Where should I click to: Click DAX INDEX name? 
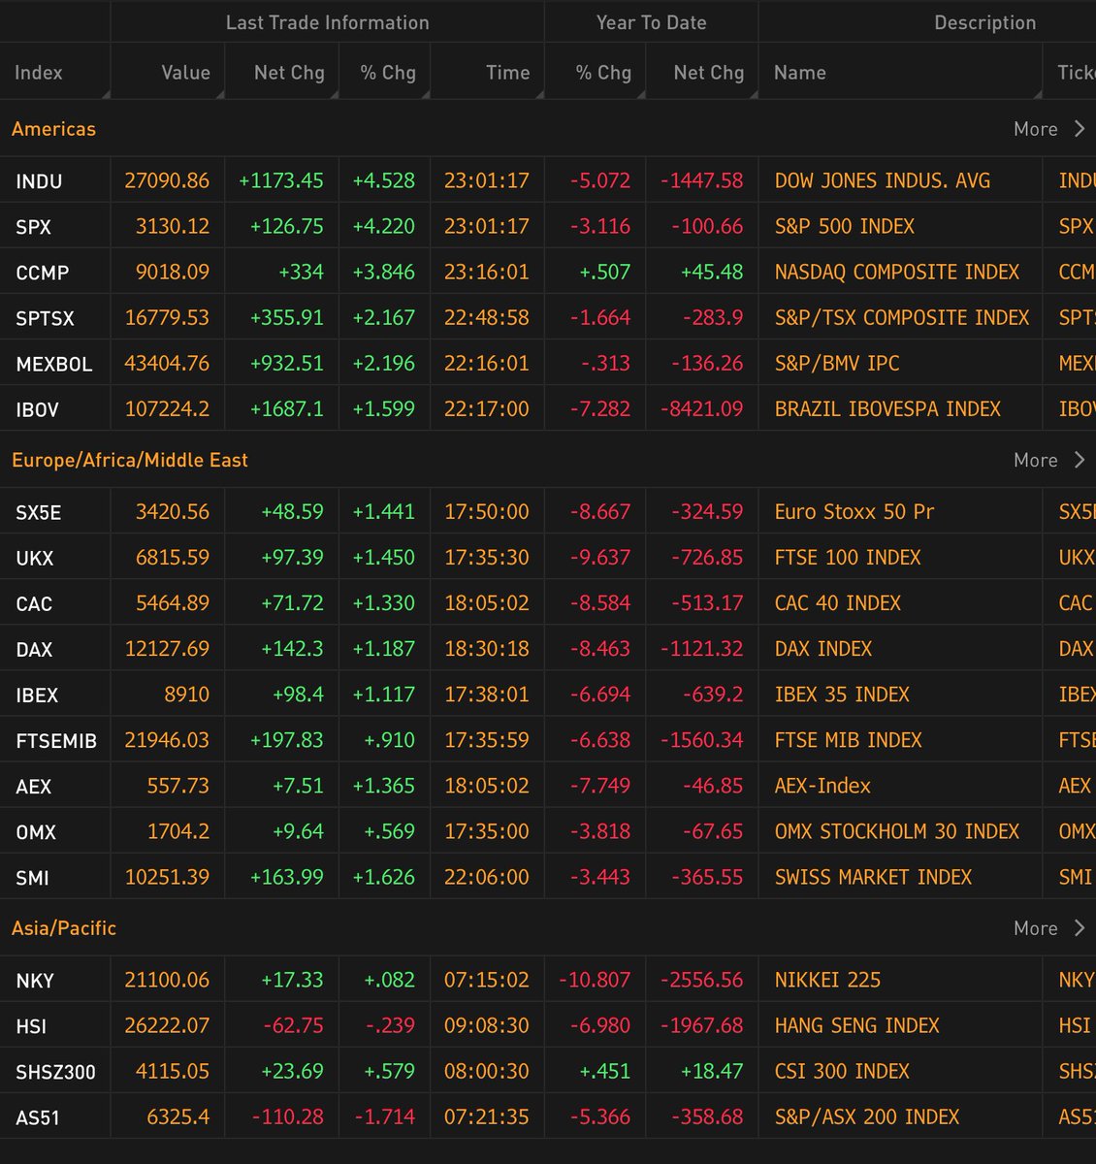pyautogui.click(x=823, y=648)
